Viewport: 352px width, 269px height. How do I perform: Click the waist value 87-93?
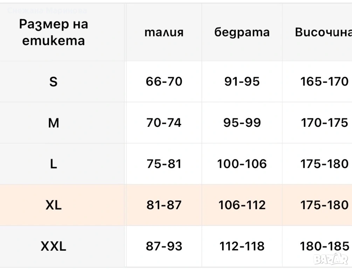point(164,247)
